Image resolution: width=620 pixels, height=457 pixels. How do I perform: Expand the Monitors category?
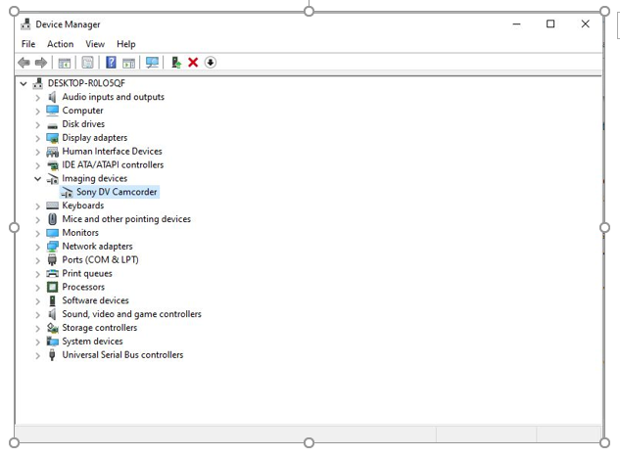coord(37,234)
